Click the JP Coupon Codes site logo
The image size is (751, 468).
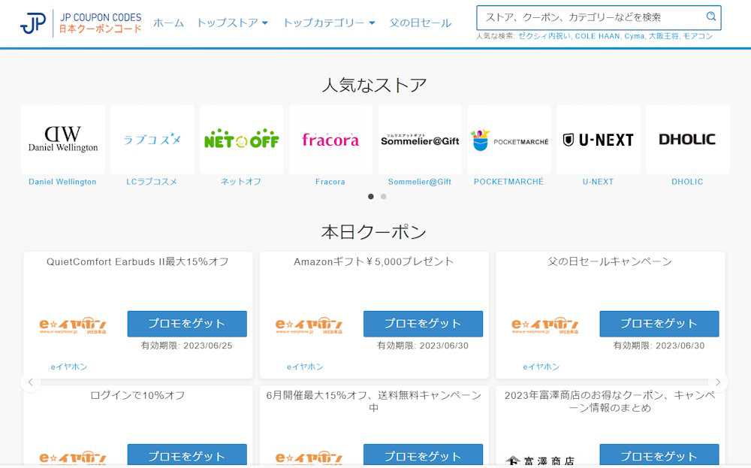pyautogui.click(x=81, y=23)
